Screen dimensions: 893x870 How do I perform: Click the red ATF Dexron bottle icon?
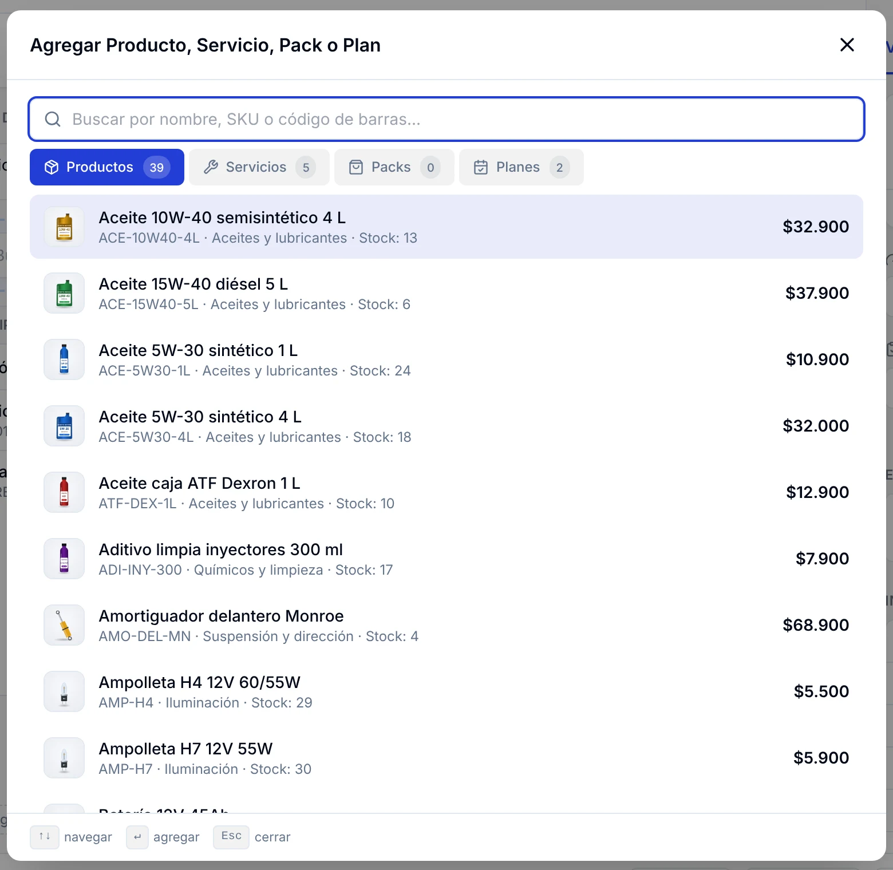[64, 492]
